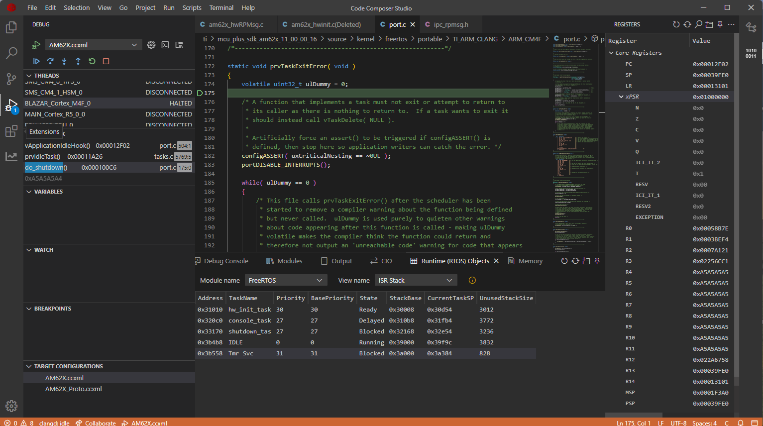Open the launch configuration AM62X.ccxml dropdown

click(x=94, y=45)
